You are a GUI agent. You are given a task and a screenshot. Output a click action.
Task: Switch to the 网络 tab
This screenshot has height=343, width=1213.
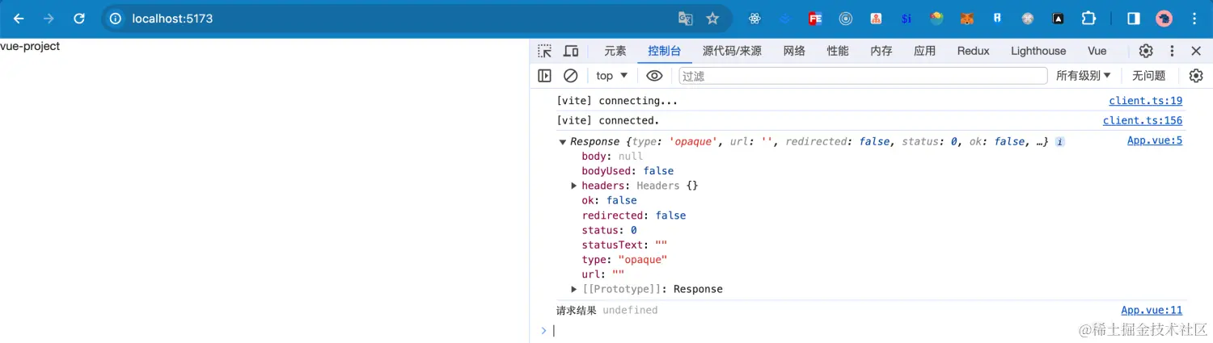click(795, 51)
